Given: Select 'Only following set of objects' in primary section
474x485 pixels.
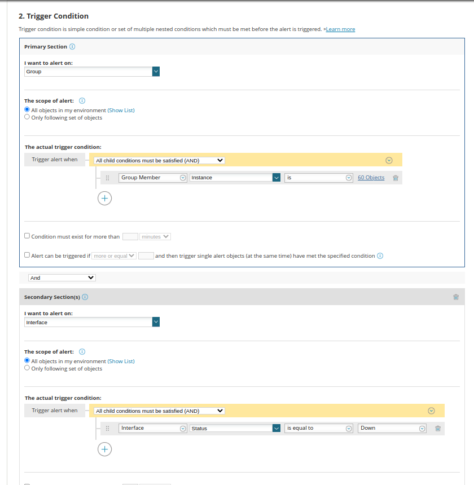Looking at the screenshot, I should click(x=27, y=117).
